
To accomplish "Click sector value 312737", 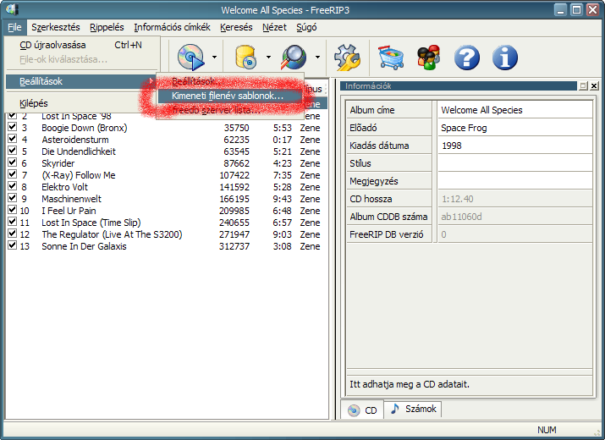I will pyautogui.click(x=234, y=246).
